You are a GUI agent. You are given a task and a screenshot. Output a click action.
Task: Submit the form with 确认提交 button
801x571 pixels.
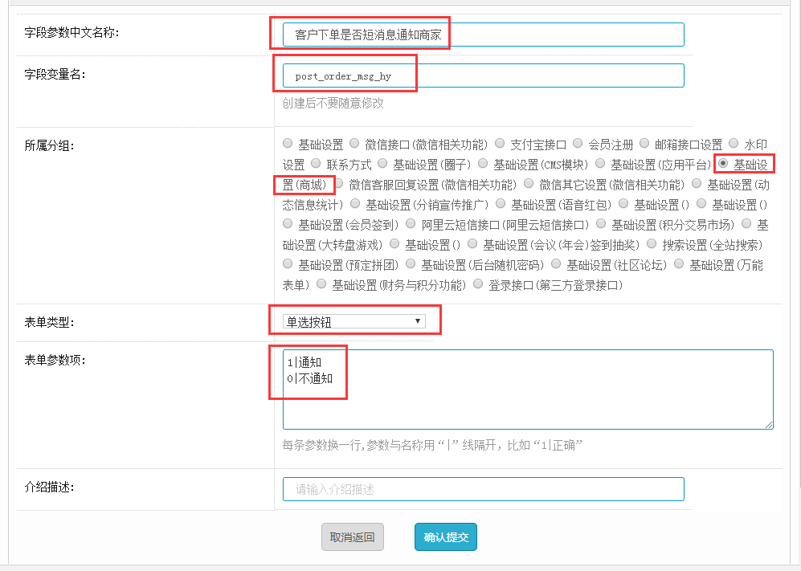coord(445,537)
